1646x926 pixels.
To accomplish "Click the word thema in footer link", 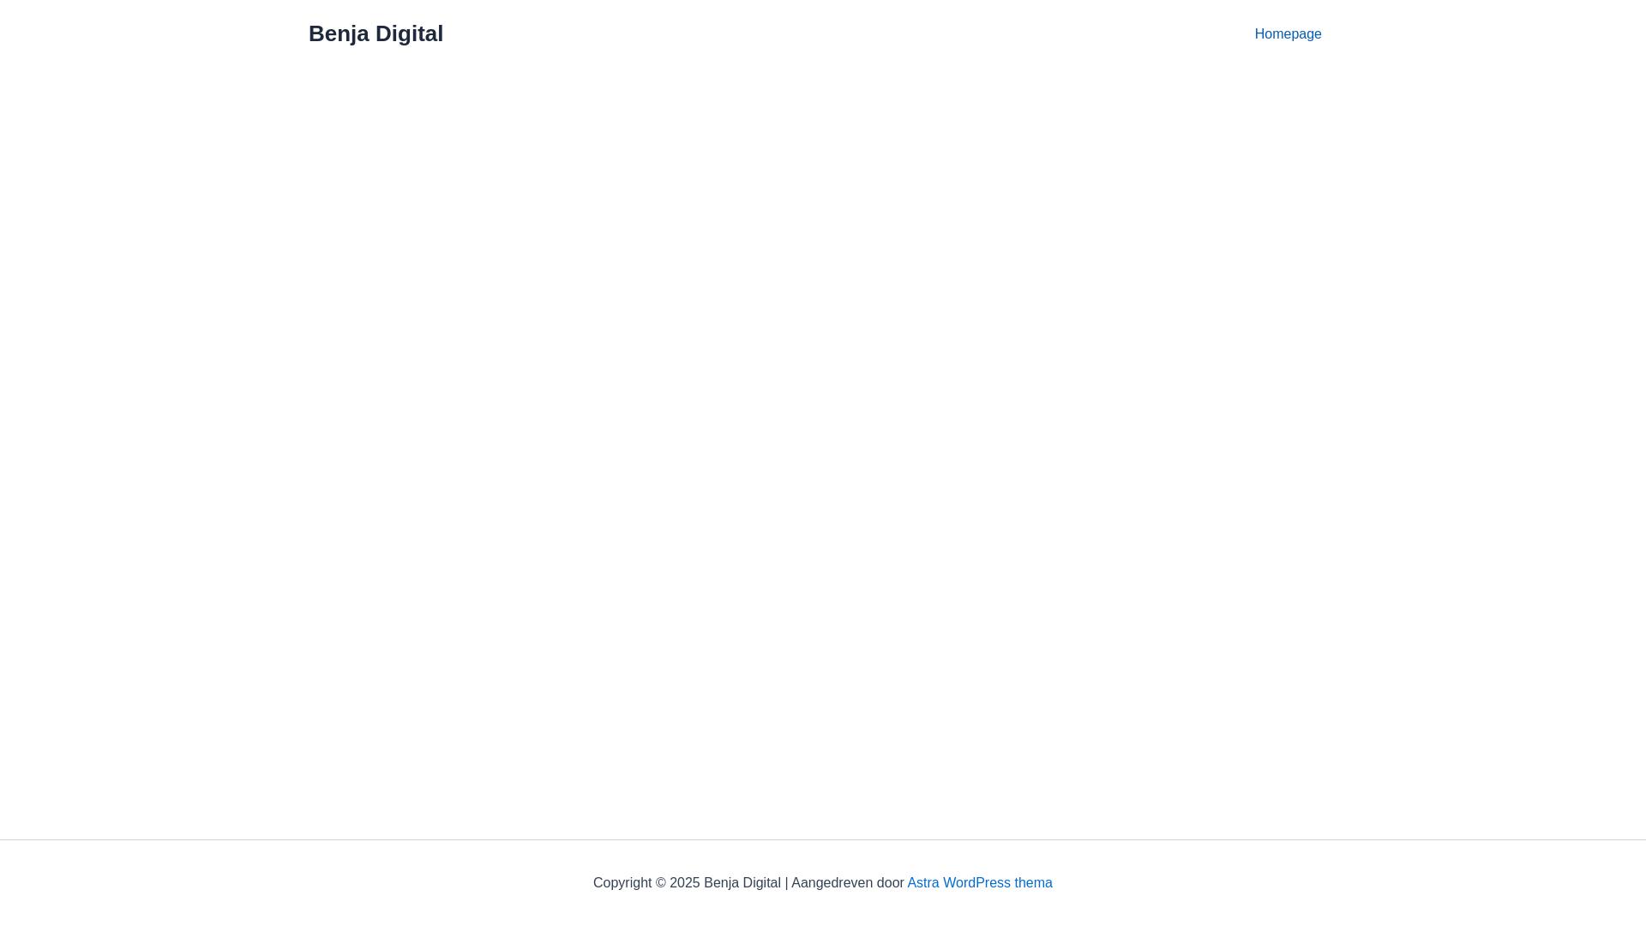I will point(1033,882).
